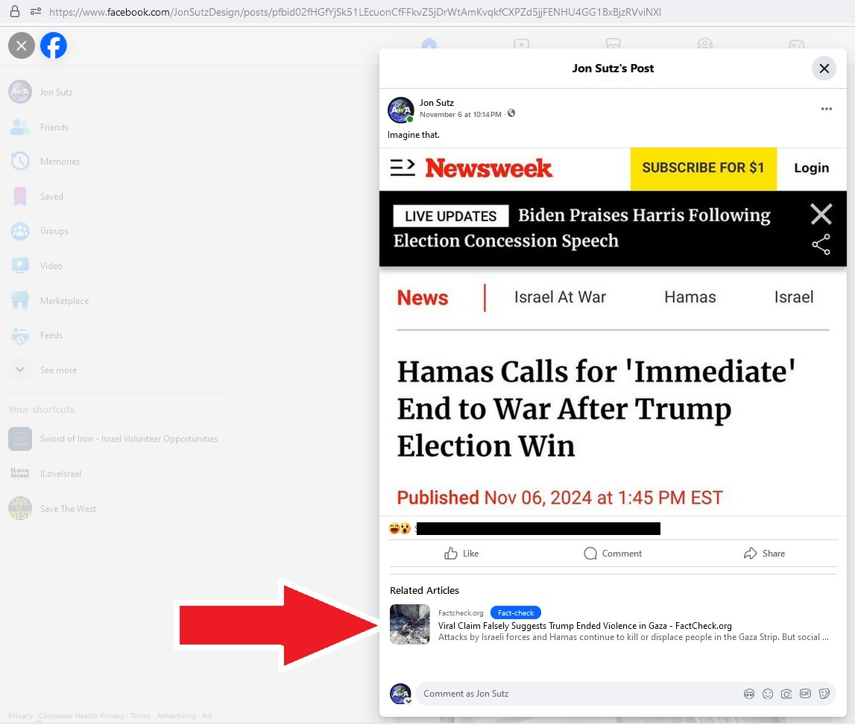The image size is (855, 725).
Task: Click the Comment speech bubble button
Action: (612, 554)
